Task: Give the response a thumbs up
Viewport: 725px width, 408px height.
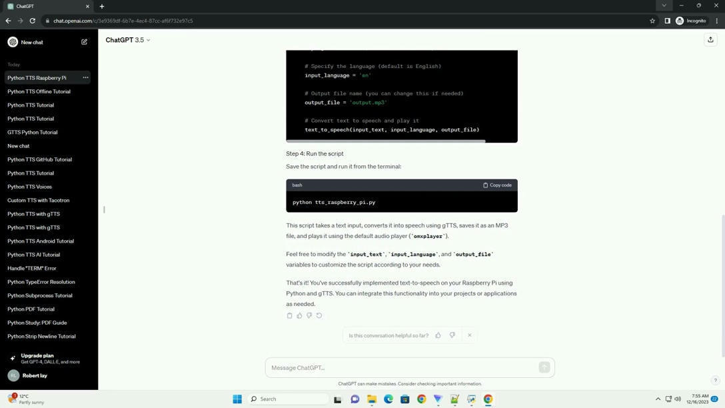Action: click(299, 315)
